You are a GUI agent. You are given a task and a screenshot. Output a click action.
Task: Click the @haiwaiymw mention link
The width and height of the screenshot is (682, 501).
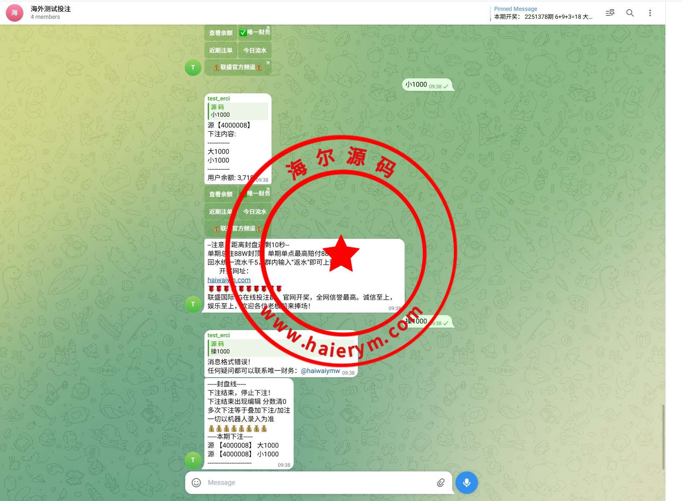(x=320, y=371)
